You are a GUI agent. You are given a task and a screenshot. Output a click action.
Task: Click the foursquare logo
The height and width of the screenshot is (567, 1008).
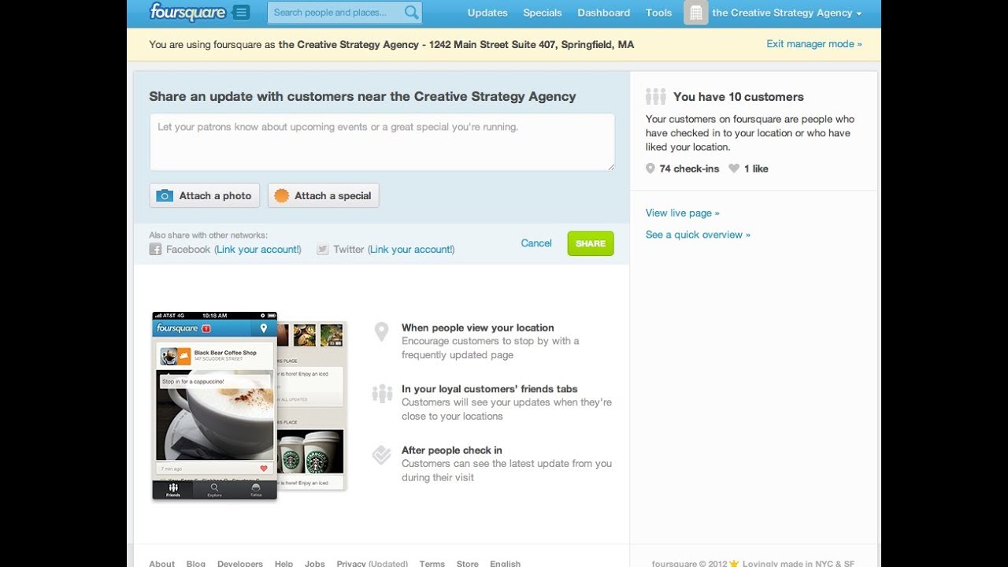pos(187,12)
